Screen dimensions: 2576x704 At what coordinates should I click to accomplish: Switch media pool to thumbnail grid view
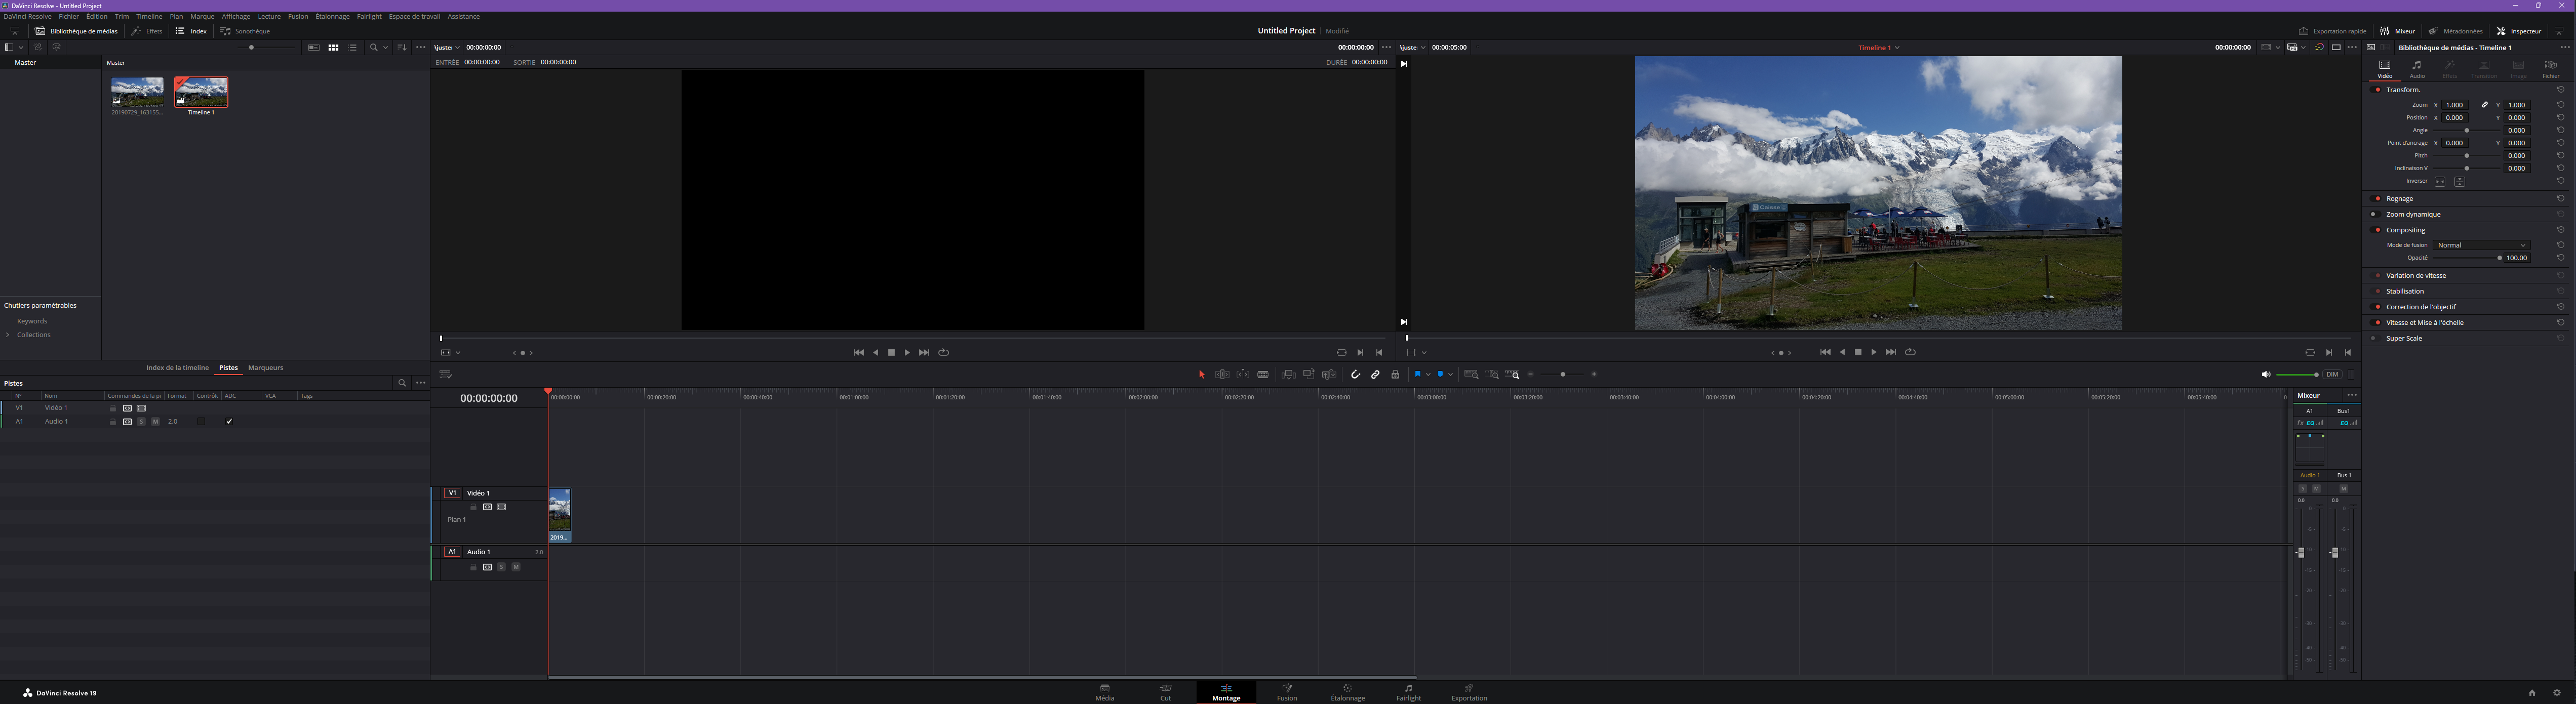(x=333, y=48)
